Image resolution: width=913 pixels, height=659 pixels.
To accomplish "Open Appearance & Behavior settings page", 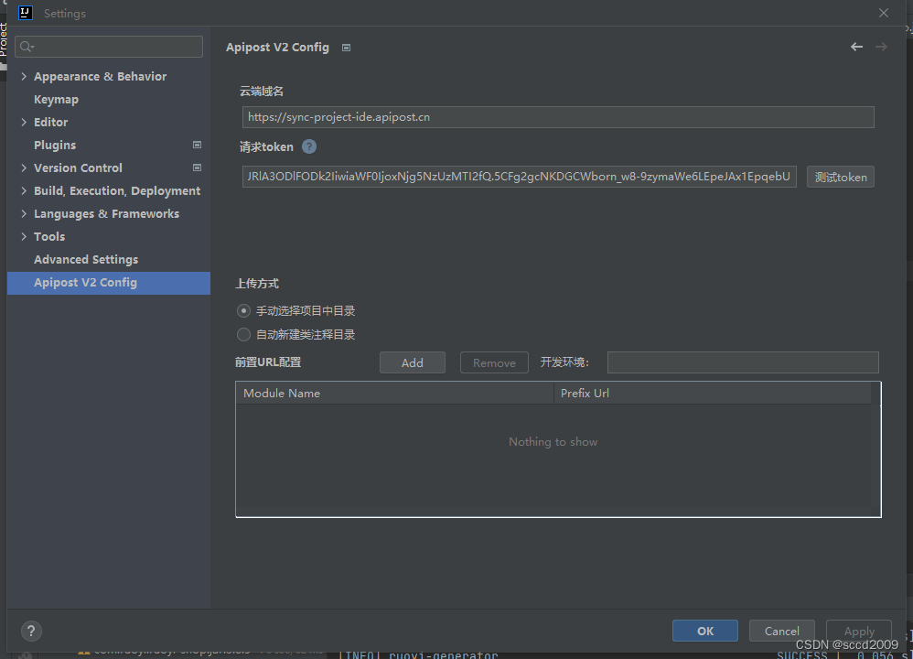I will coord(100,76).
